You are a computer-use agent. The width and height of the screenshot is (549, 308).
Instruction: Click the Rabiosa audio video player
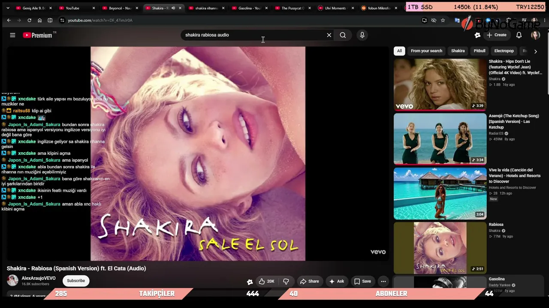198,154
